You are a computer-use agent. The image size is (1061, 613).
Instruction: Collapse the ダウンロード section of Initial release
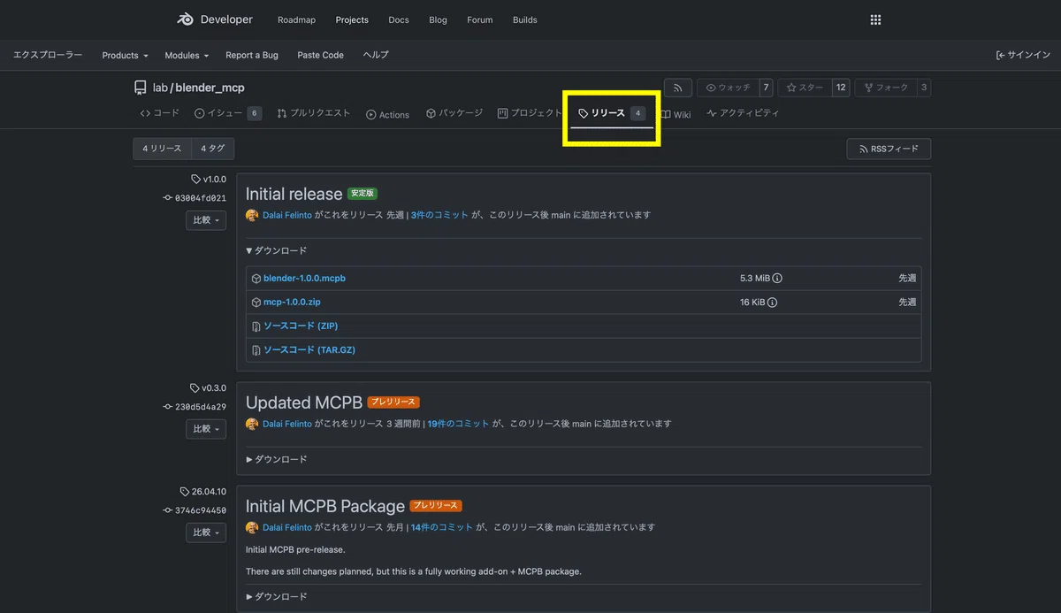coord(277,250)
